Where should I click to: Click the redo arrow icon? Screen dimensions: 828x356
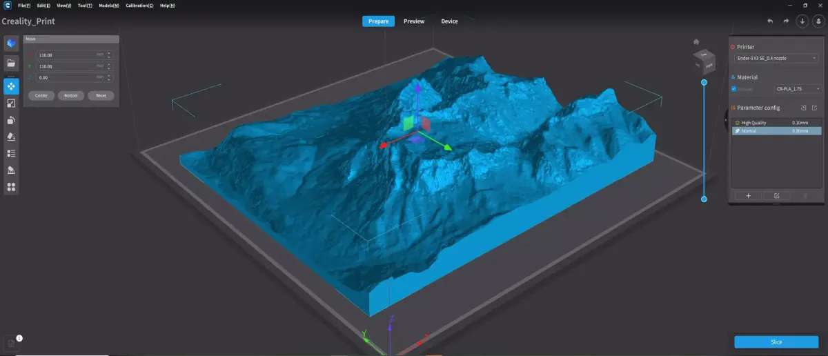(x=786, y=21)
